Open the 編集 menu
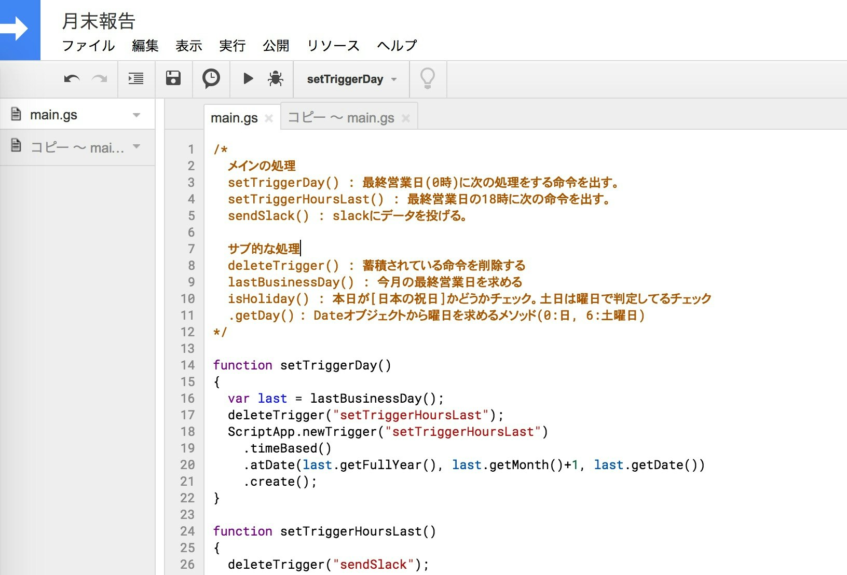This screenshot has width=847, height=575. 145,46
